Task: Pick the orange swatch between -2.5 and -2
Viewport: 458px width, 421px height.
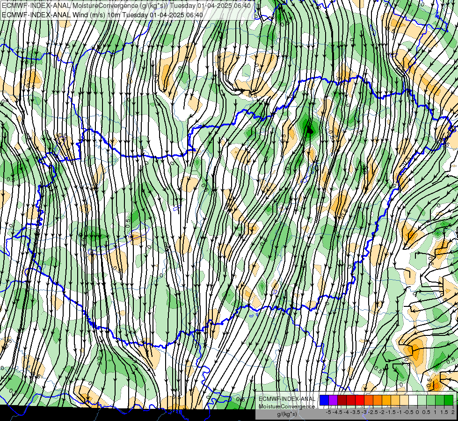Action: (378, 400)
